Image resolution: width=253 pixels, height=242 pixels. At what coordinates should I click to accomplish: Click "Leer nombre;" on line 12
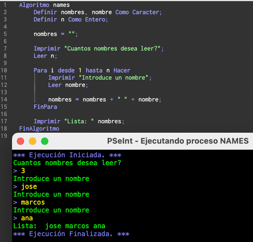click(68, 85)
